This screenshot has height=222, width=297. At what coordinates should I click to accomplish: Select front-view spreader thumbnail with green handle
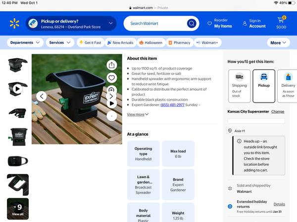point(18,137)
